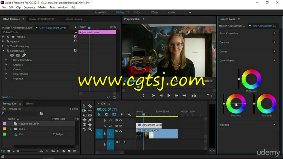
Task: Step forward one frame
Action: [177, 95]
